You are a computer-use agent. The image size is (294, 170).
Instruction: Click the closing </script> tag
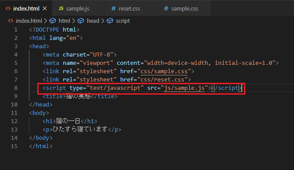click(x=226, y=88)
